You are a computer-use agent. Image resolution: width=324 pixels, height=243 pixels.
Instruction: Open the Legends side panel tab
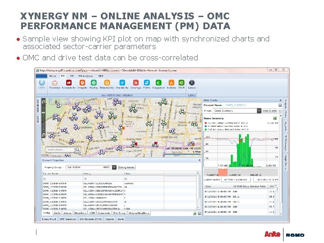(x=286, y=126)
